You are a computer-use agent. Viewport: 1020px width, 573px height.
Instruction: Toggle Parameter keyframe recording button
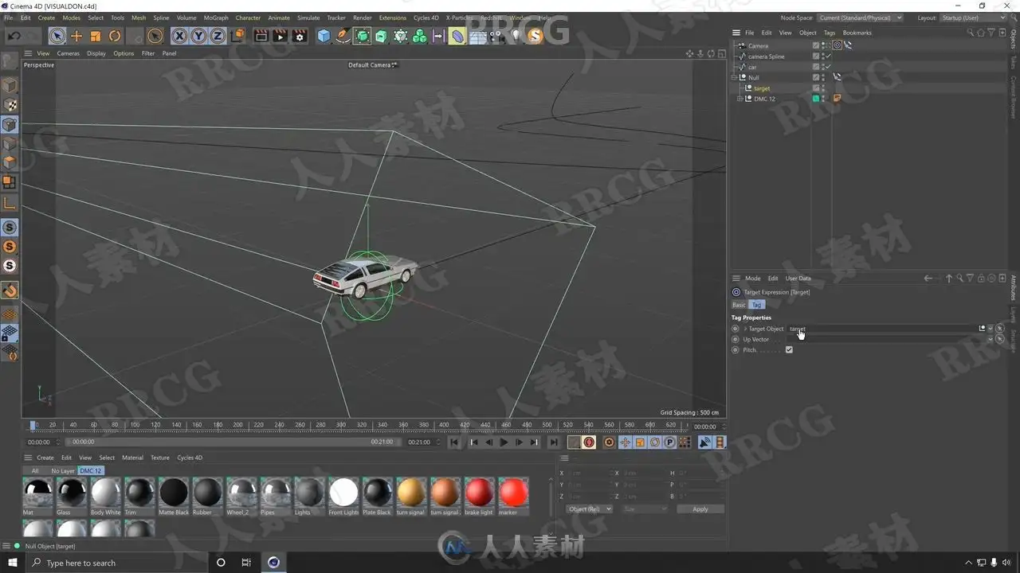[670, 442]
